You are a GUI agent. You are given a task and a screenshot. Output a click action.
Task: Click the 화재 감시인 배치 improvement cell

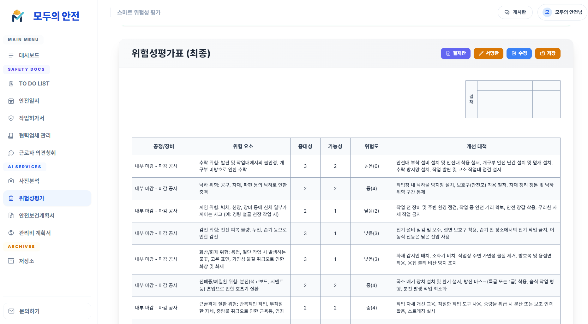coord(477,259)
